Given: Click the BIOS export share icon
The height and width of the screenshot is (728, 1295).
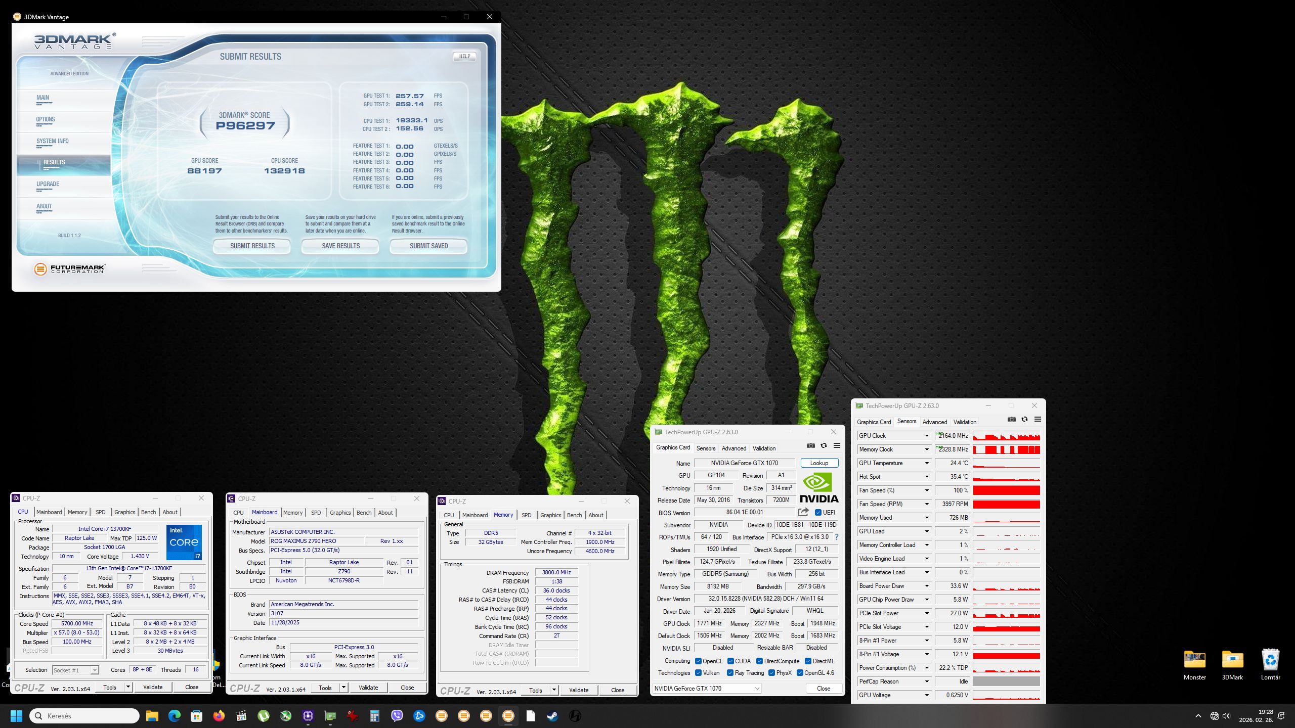Looking at the screenshot, I should pos(803,512).
